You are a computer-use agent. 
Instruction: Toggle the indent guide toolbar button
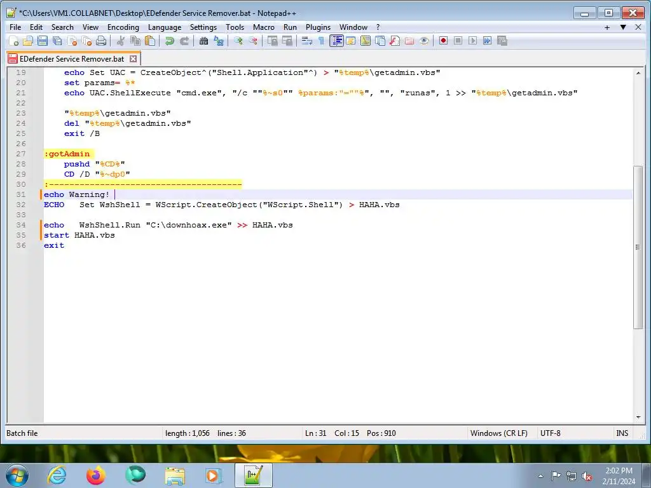click(x=336, y=41)
